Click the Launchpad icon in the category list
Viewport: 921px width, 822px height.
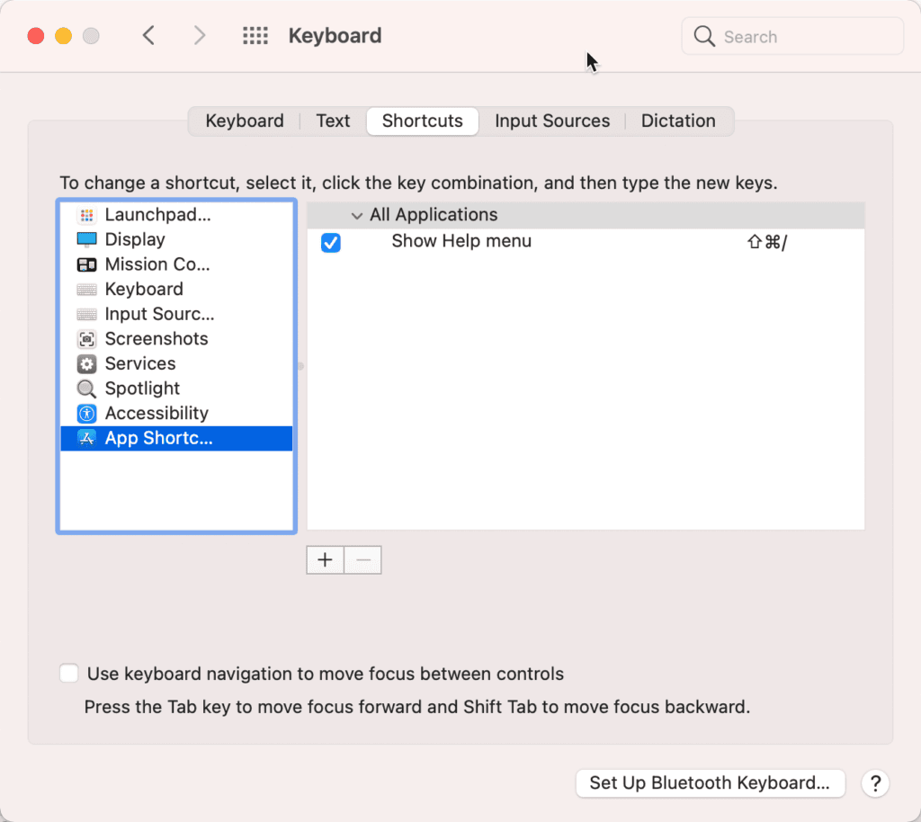pyautogui.click(x=87, y=215)
